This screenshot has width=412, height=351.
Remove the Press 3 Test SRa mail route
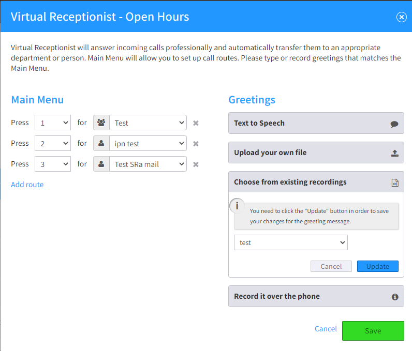196,164
